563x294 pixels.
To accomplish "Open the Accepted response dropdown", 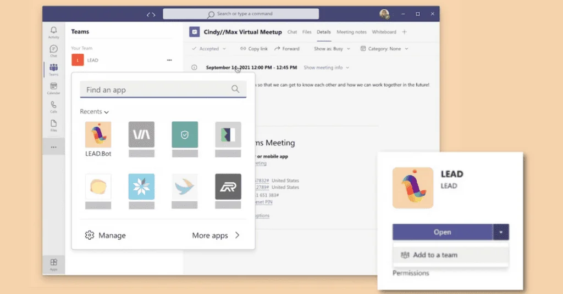I will pos(209,49).
